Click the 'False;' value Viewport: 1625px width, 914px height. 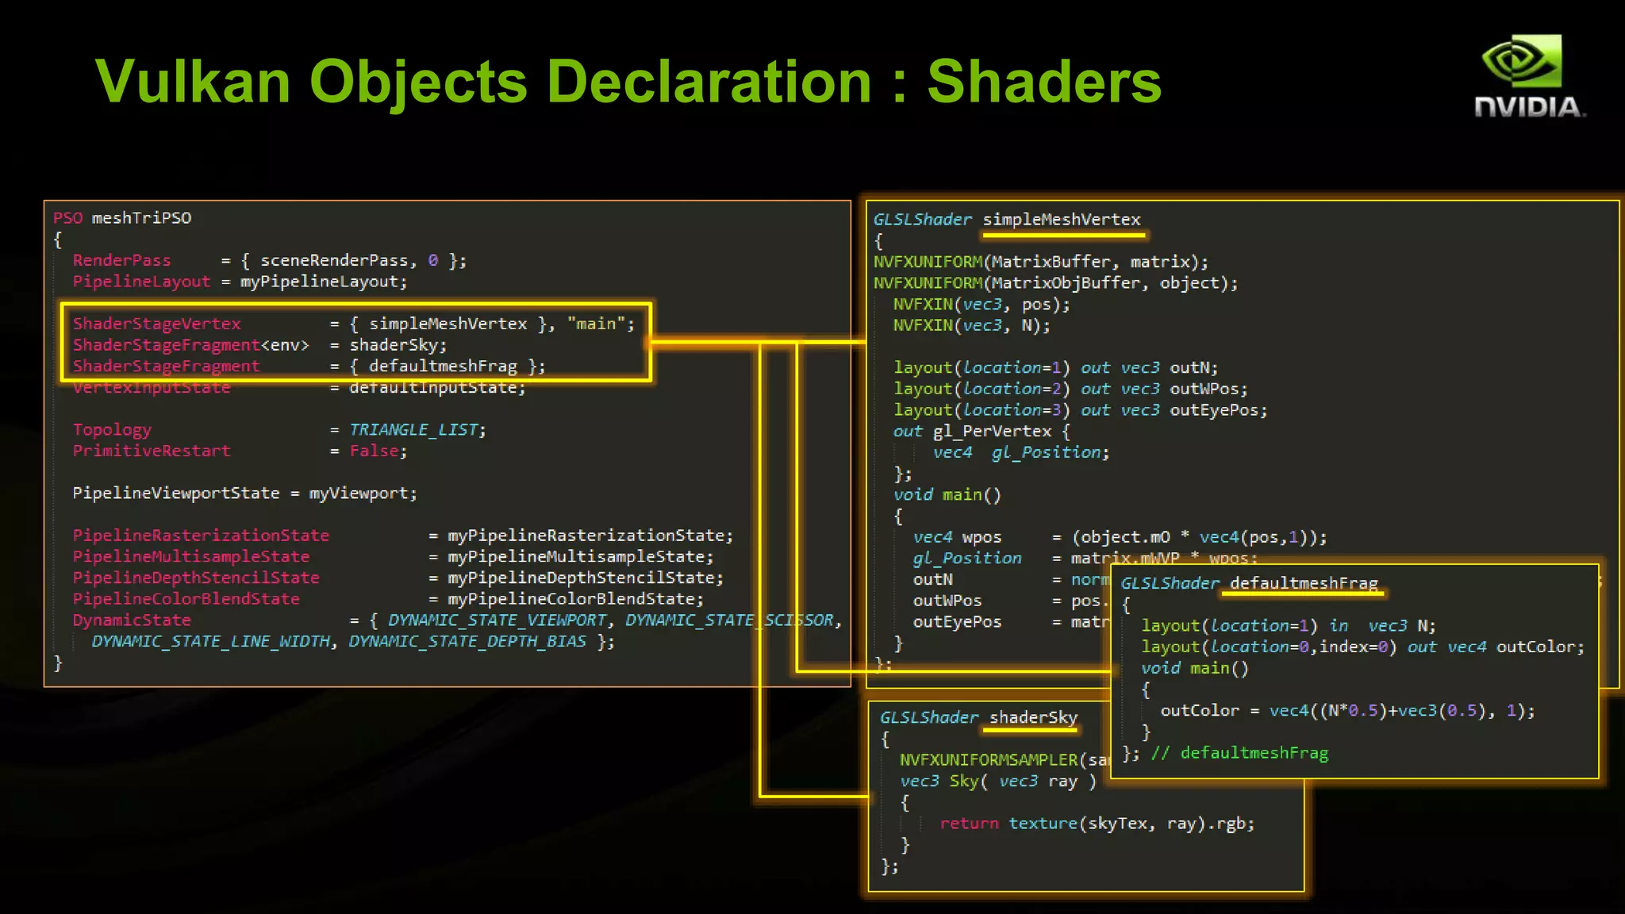[x=378, y=451]
